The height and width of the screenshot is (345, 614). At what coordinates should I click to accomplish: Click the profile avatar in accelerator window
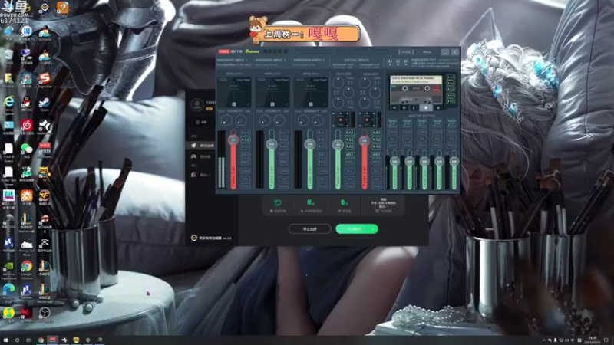click(x=197, y=105)
